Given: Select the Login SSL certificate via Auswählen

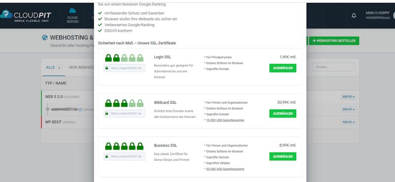Looking at the screenshot, I should [x=282, y=68].
